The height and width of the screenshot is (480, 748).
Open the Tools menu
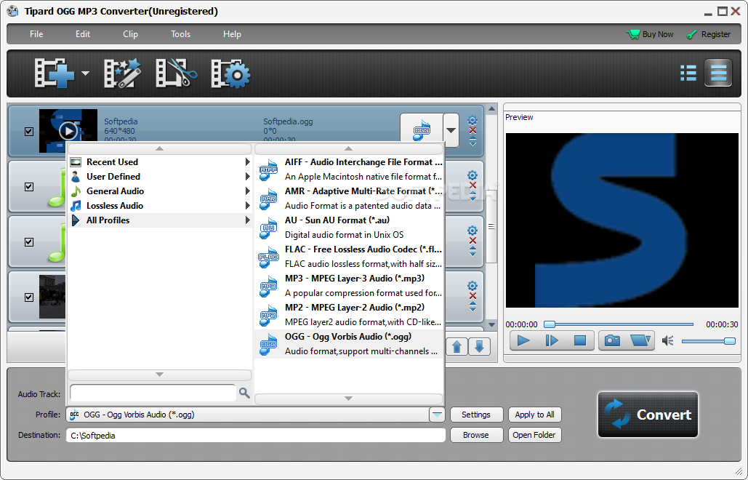click(180, 34)
